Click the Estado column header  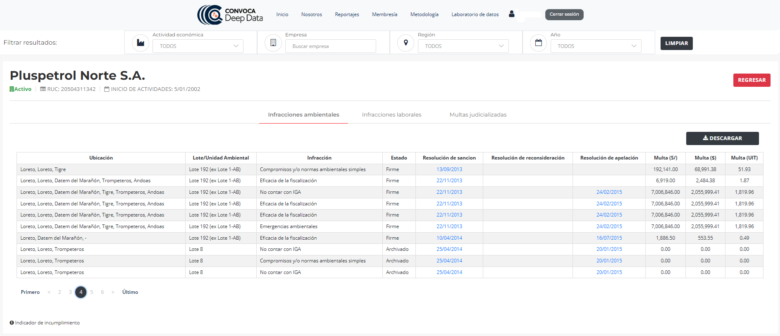[399, 158]
